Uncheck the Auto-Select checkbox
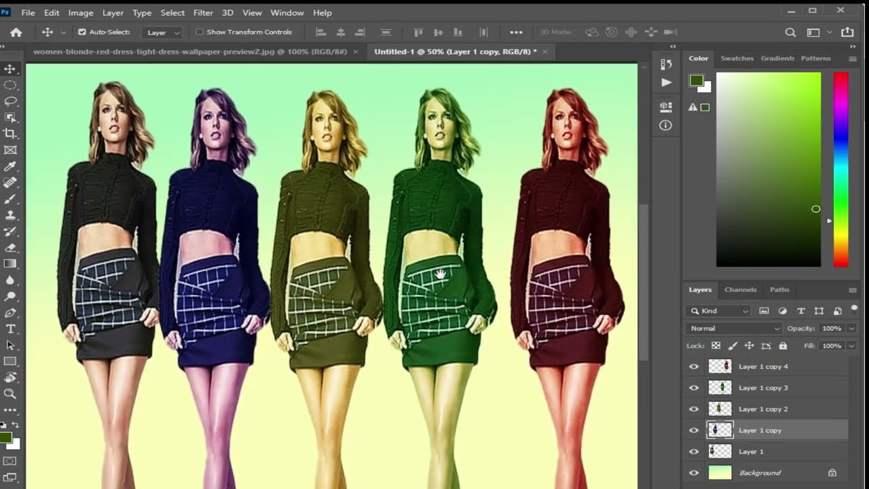This screenshot has height=489, width=869. [x=82, y=32]
